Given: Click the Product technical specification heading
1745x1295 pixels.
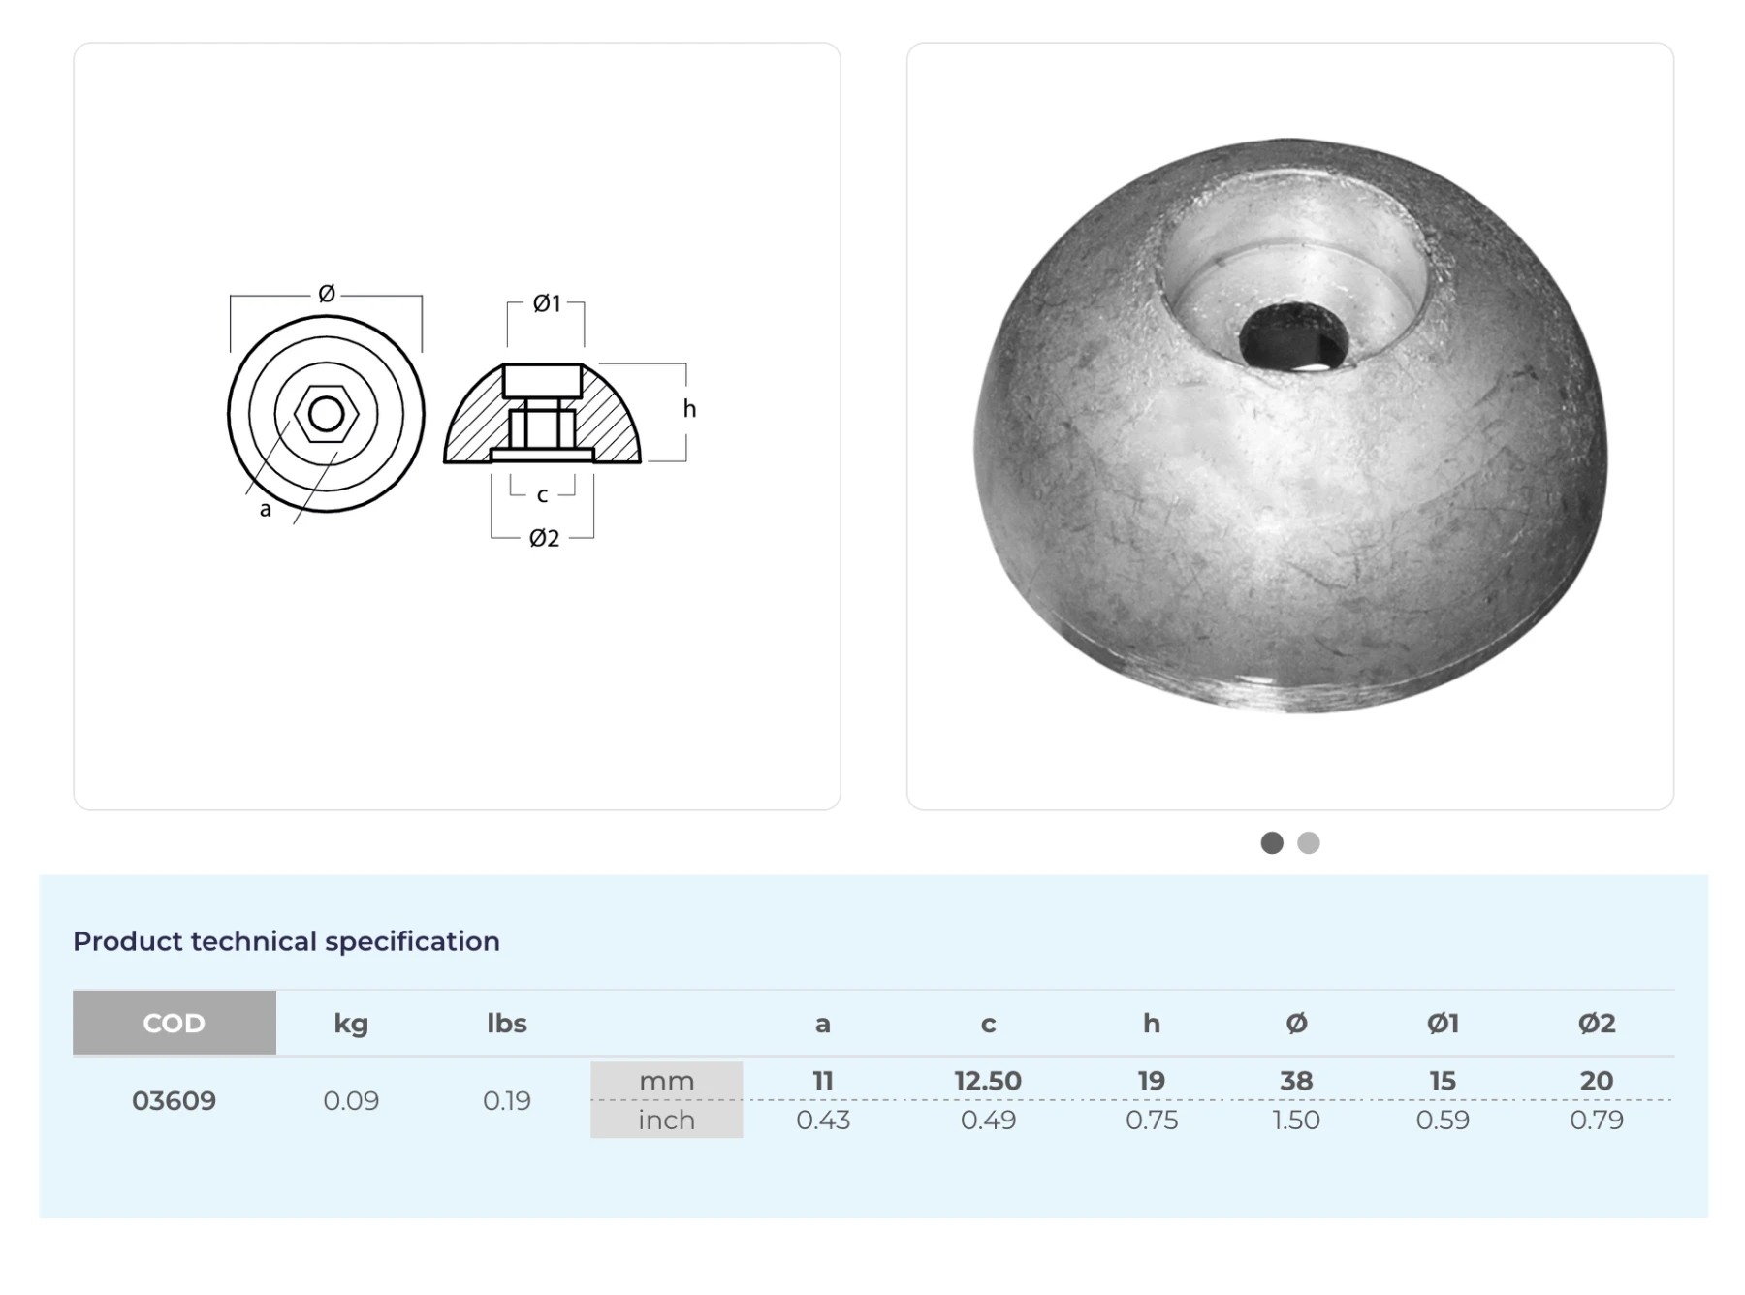Looking at the screenshot, I should click(x=286, y=941).
